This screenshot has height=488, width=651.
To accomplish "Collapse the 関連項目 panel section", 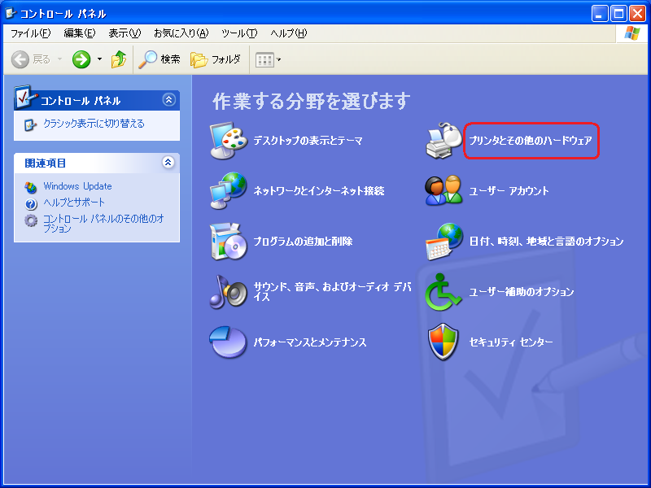I will pos(168,163).
